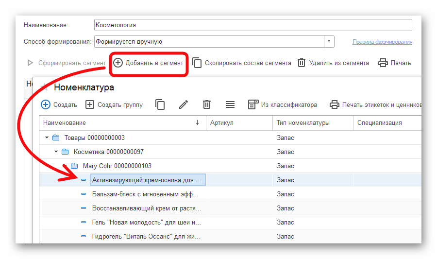Click the Тип номенклатуры column header
Screen dimensions: 437x259
(313, 122)
